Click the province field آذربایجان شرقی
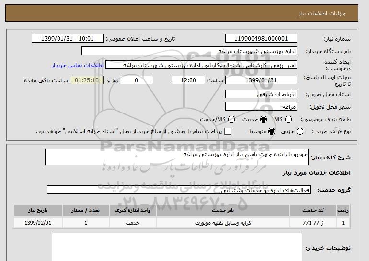 (x=261, y=94)
